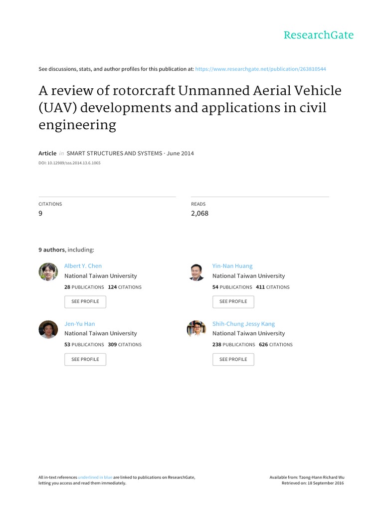Click Yin-Nan Huang's profile photo
This screenshot has width=383, height=511.
pyautogui.click(x=196, y=272)
